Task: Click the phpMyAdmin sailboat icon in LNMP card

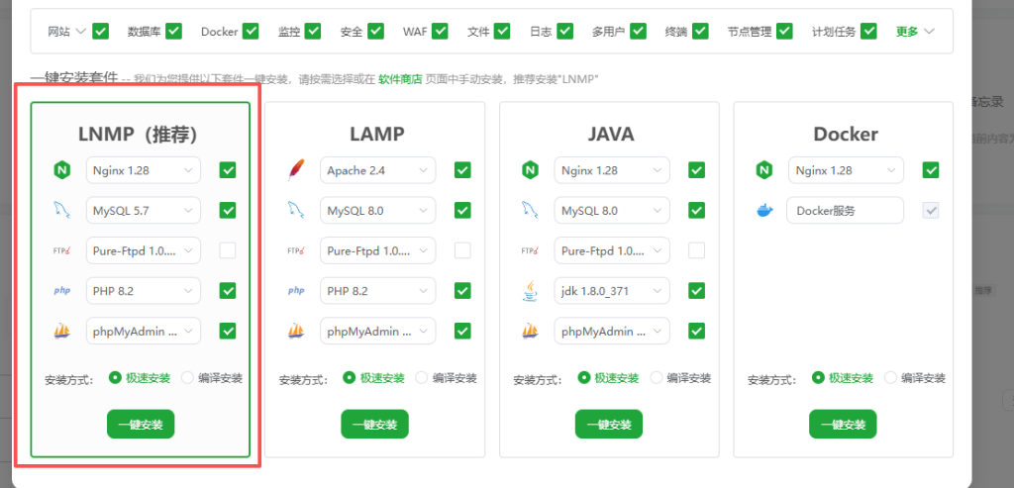Action: point(62,331)
